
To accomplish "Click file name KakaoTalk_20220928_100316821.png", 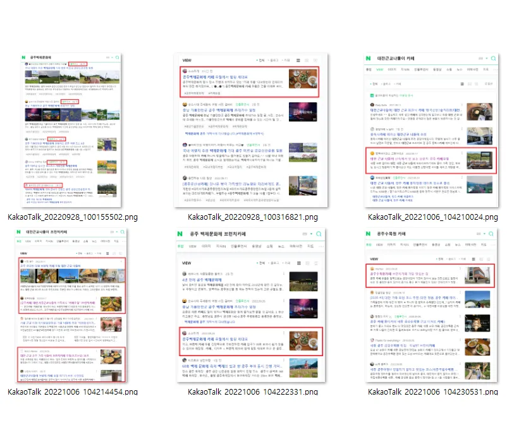I will click(253, 217).
